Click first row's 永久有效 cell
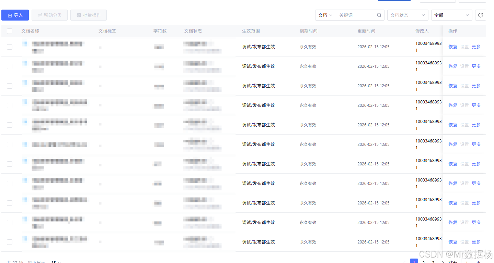494x263 pixels. tap(308, 47)
